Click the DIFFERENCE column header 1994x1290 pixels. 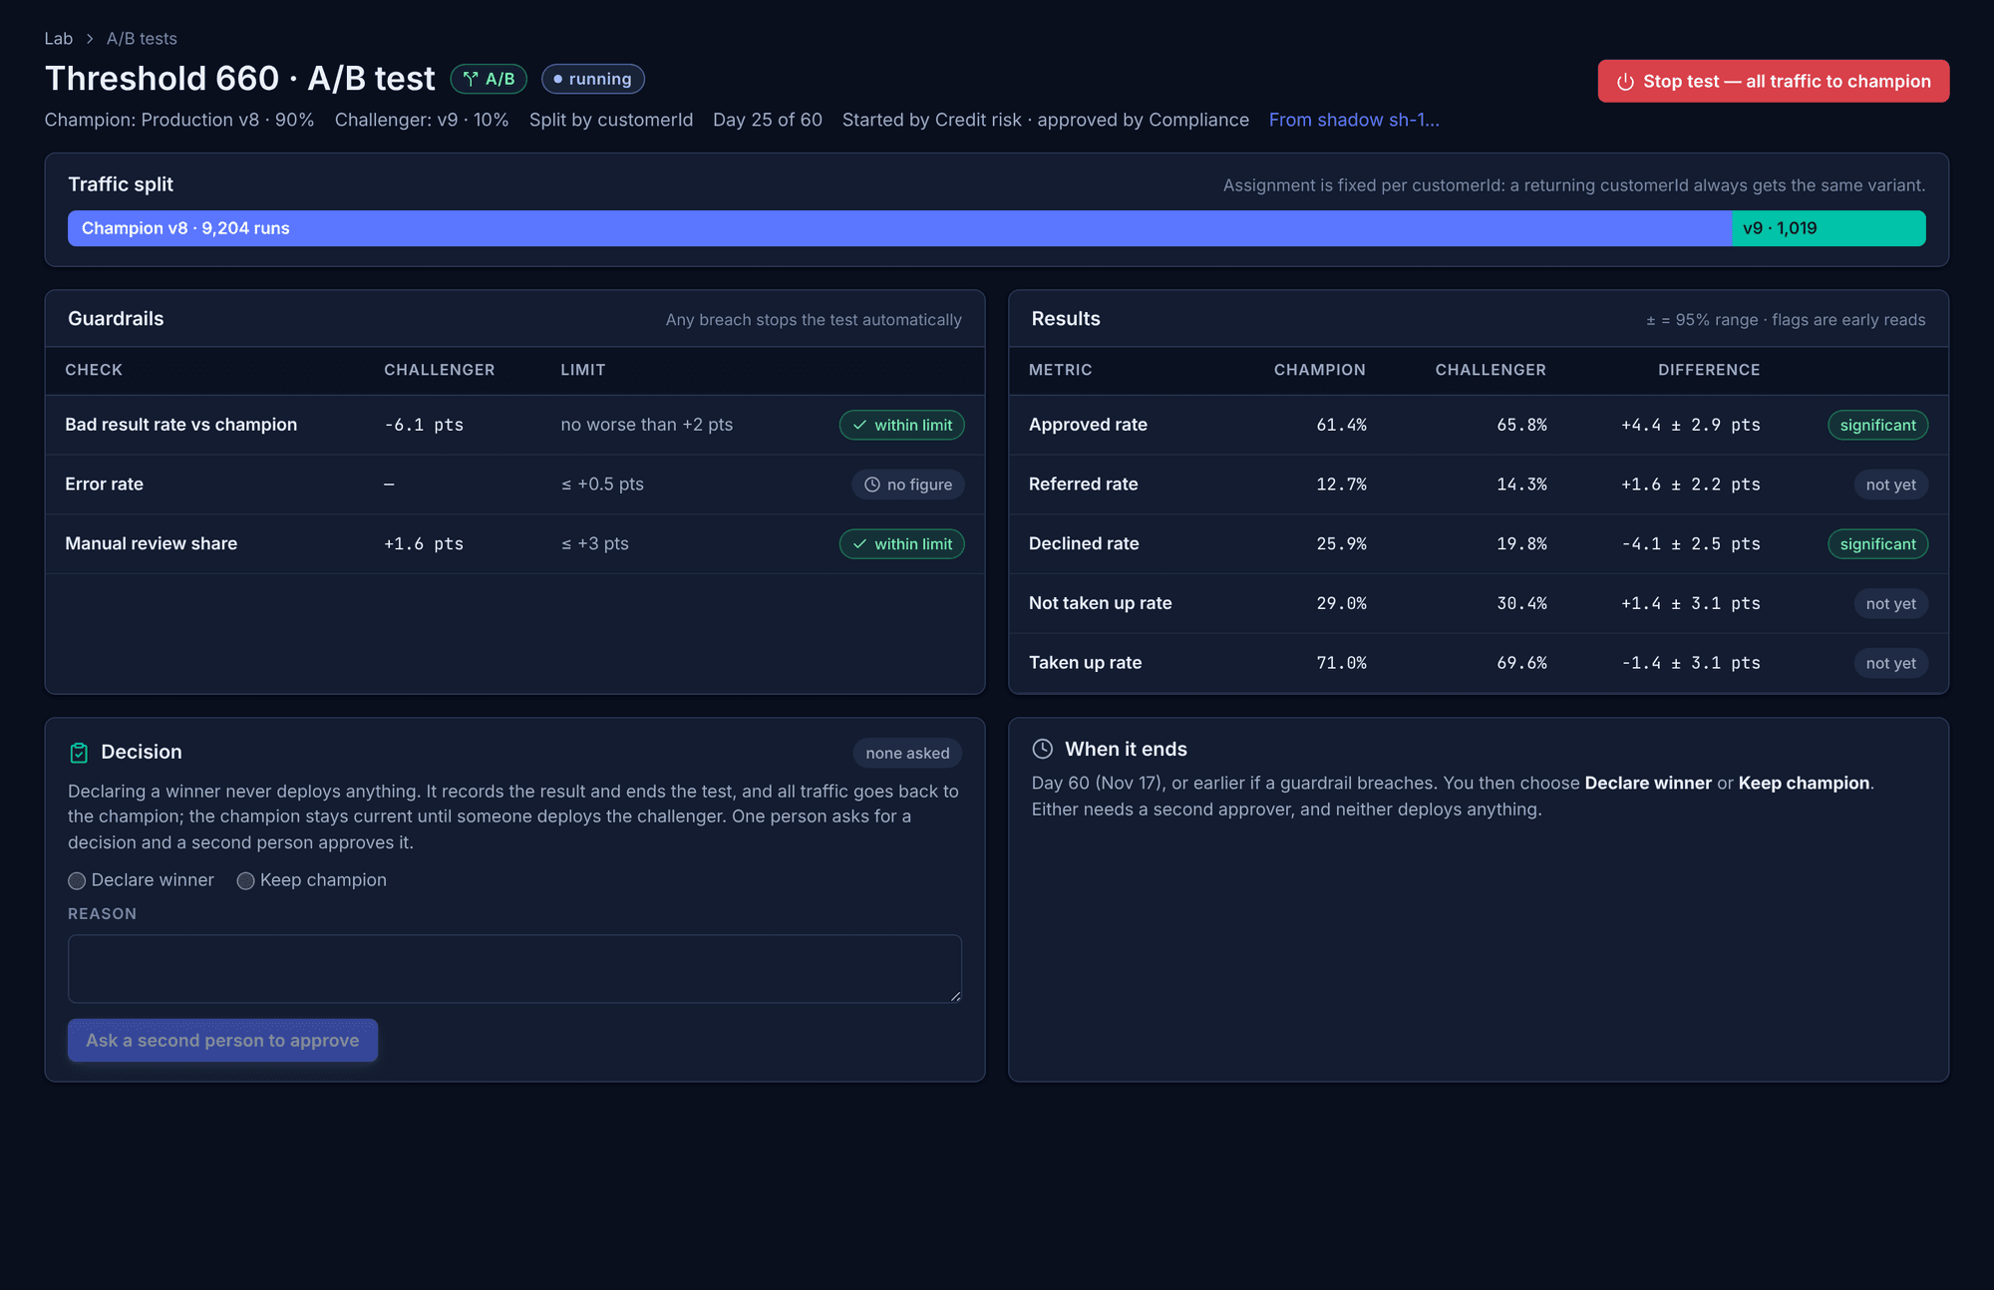tap(1709, 370)
